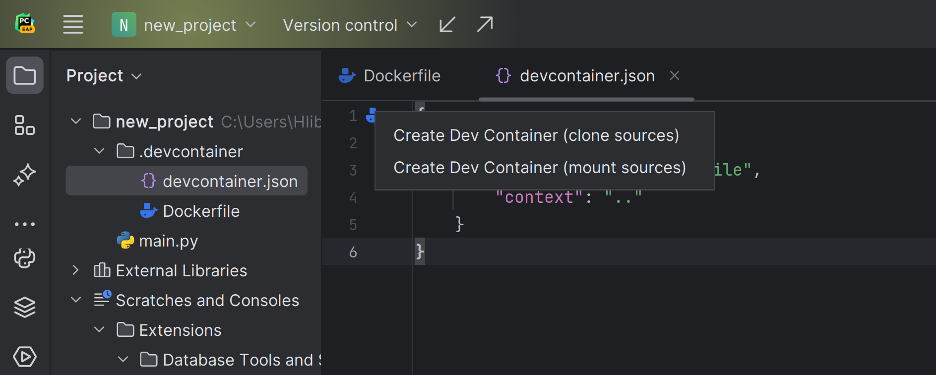
Task: Choose Create Dev Container (clone sources)
Action: (x=536, y=135)
